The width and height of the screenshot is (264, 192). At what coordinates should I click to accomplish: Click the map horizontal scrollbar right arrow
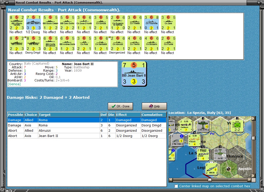tap(249, 180)
